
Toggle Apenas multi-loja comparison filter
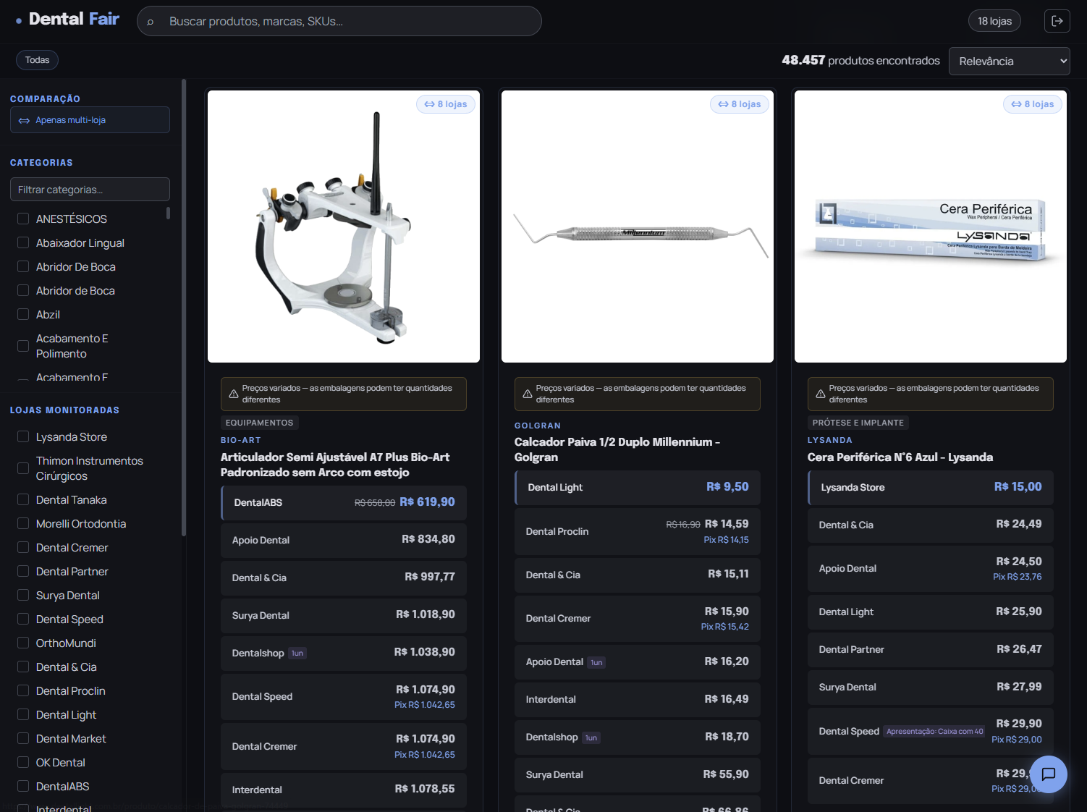pos(90,120)
